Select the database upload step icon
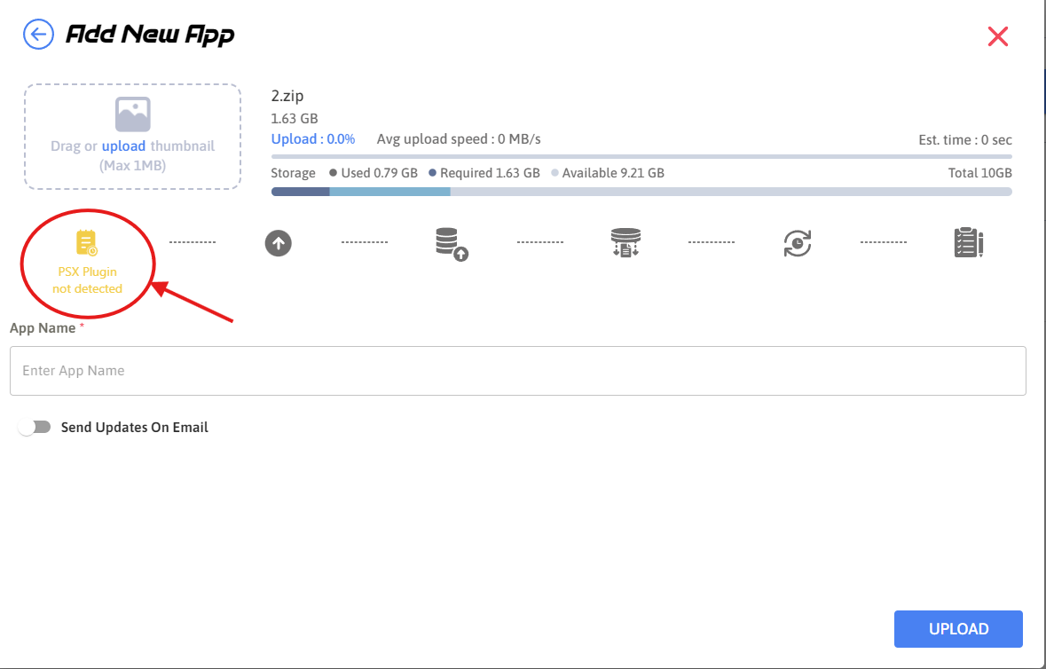This screenshot has width=1046, height=669. [451, 243]
